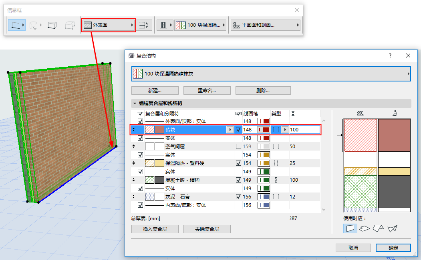The image size is (421, 260).
Task: Open the 外表面 reference line dropdown
Action: [x=109, y=25]
